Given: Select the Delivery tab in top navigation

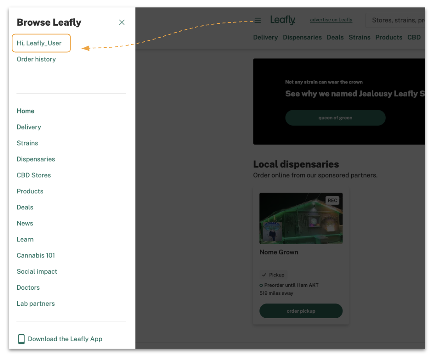Looking at the screenshot, I should pos(265,37).
